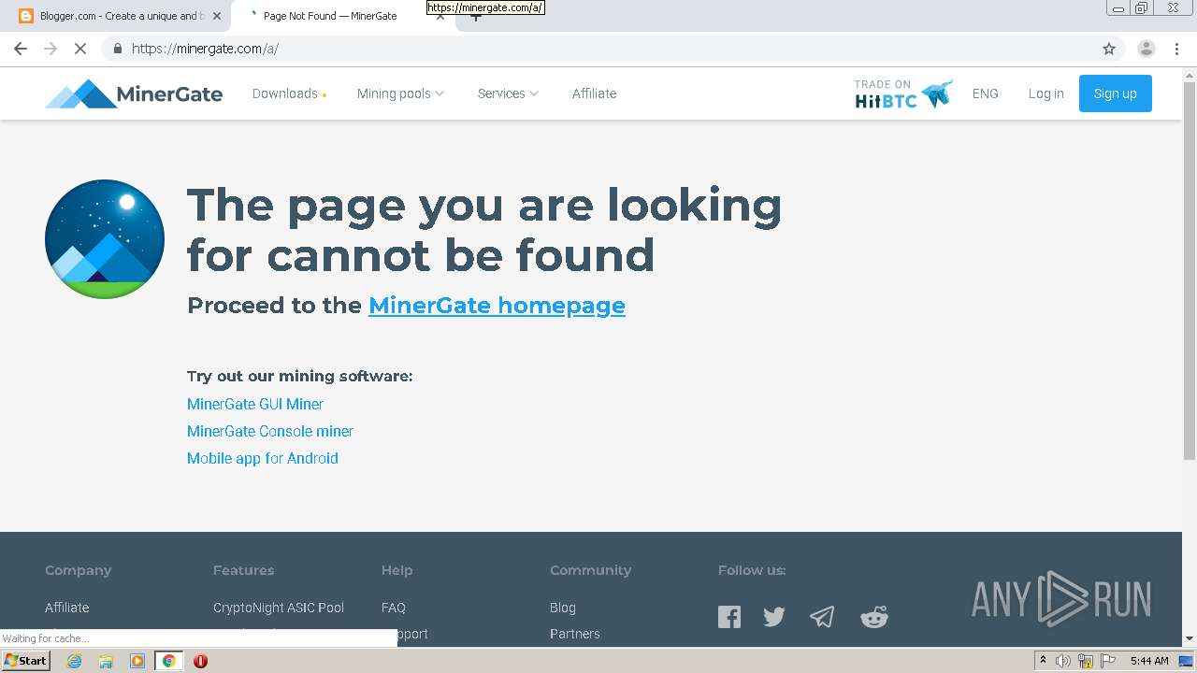Click the network tray icon

pos(1086,661)
